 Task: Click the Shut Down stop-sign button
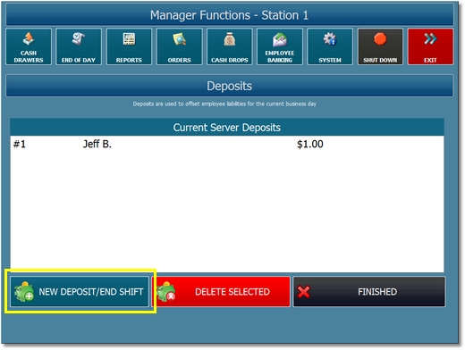[x=380, y=46]
